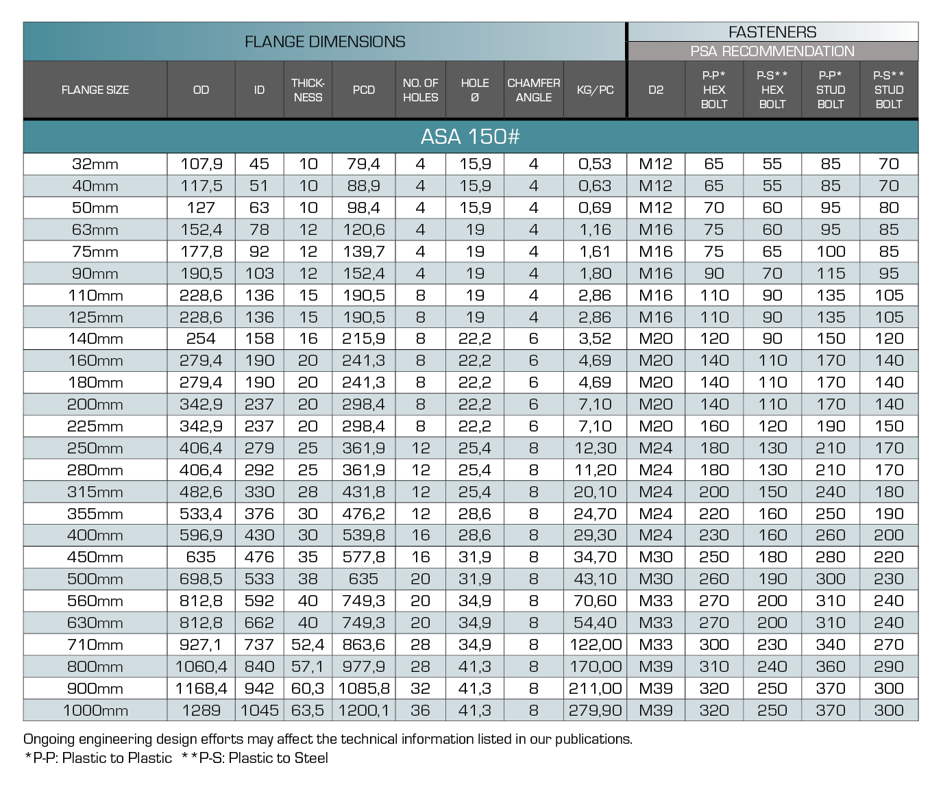
Task: Select the 32mm flange size cell
Action: click(95, 164)
